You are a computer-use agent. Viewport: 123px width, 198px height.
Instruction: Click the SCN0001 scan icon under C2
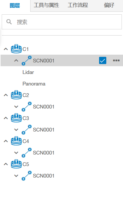27,106
